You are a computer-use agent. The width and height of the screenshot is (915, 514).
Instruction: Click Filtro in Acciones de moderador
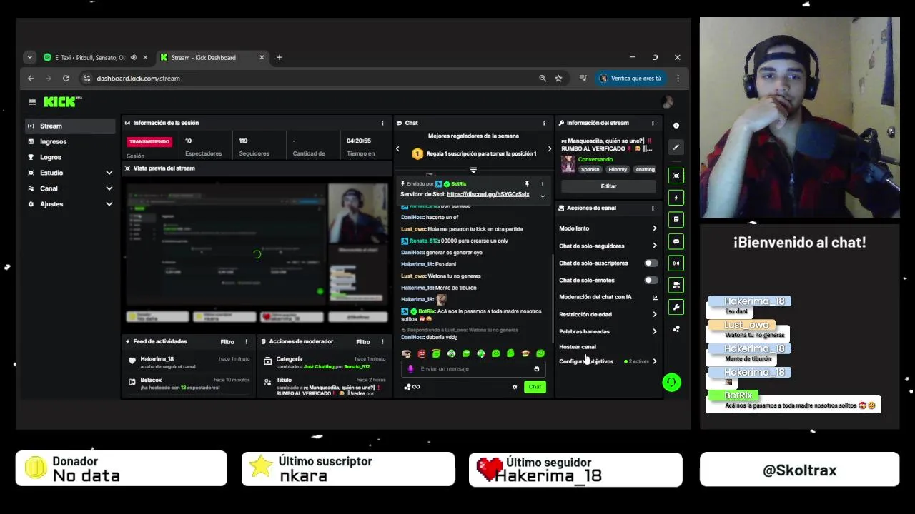coord(363,341)
